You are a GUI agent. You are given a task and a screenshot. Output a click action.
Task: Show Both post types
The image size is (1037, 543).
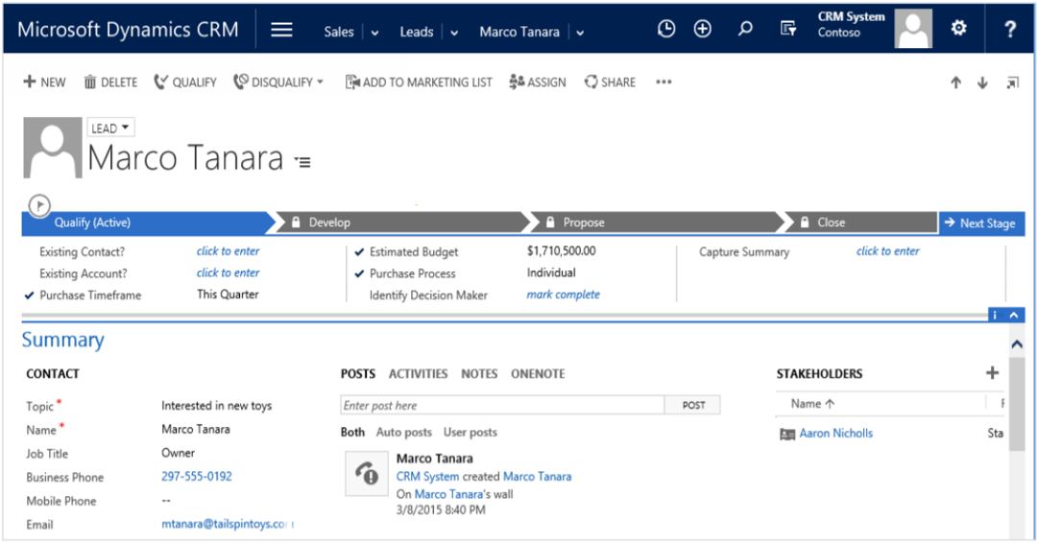[x=352, y=432]
